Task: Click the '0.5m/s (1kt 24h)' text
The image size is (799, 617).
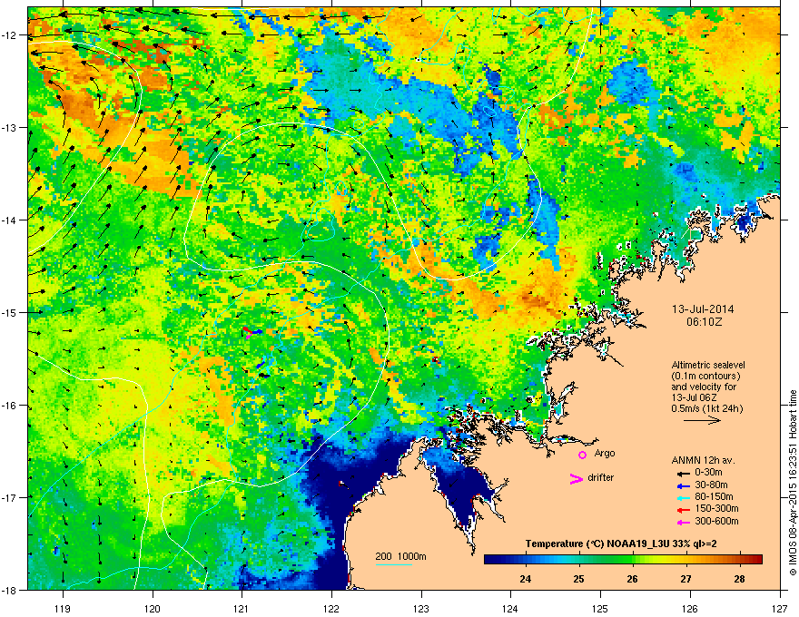Action: click(x=706, y=408)
